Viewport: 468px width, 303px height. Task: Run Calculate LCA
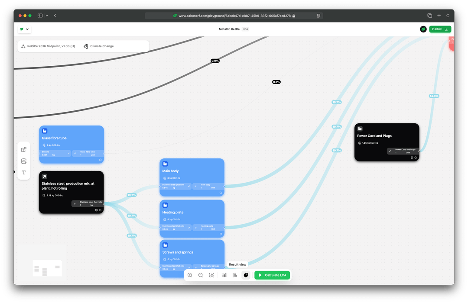pyautogui.click(x=272, y=275)
